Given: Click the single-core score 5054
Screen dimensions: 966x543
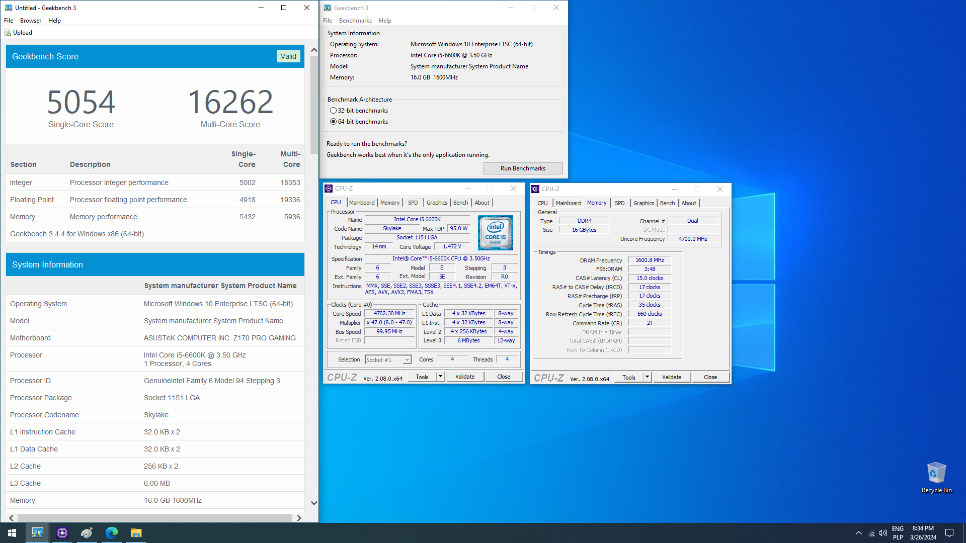Looking at the screenshot, I should coord(81,103).
